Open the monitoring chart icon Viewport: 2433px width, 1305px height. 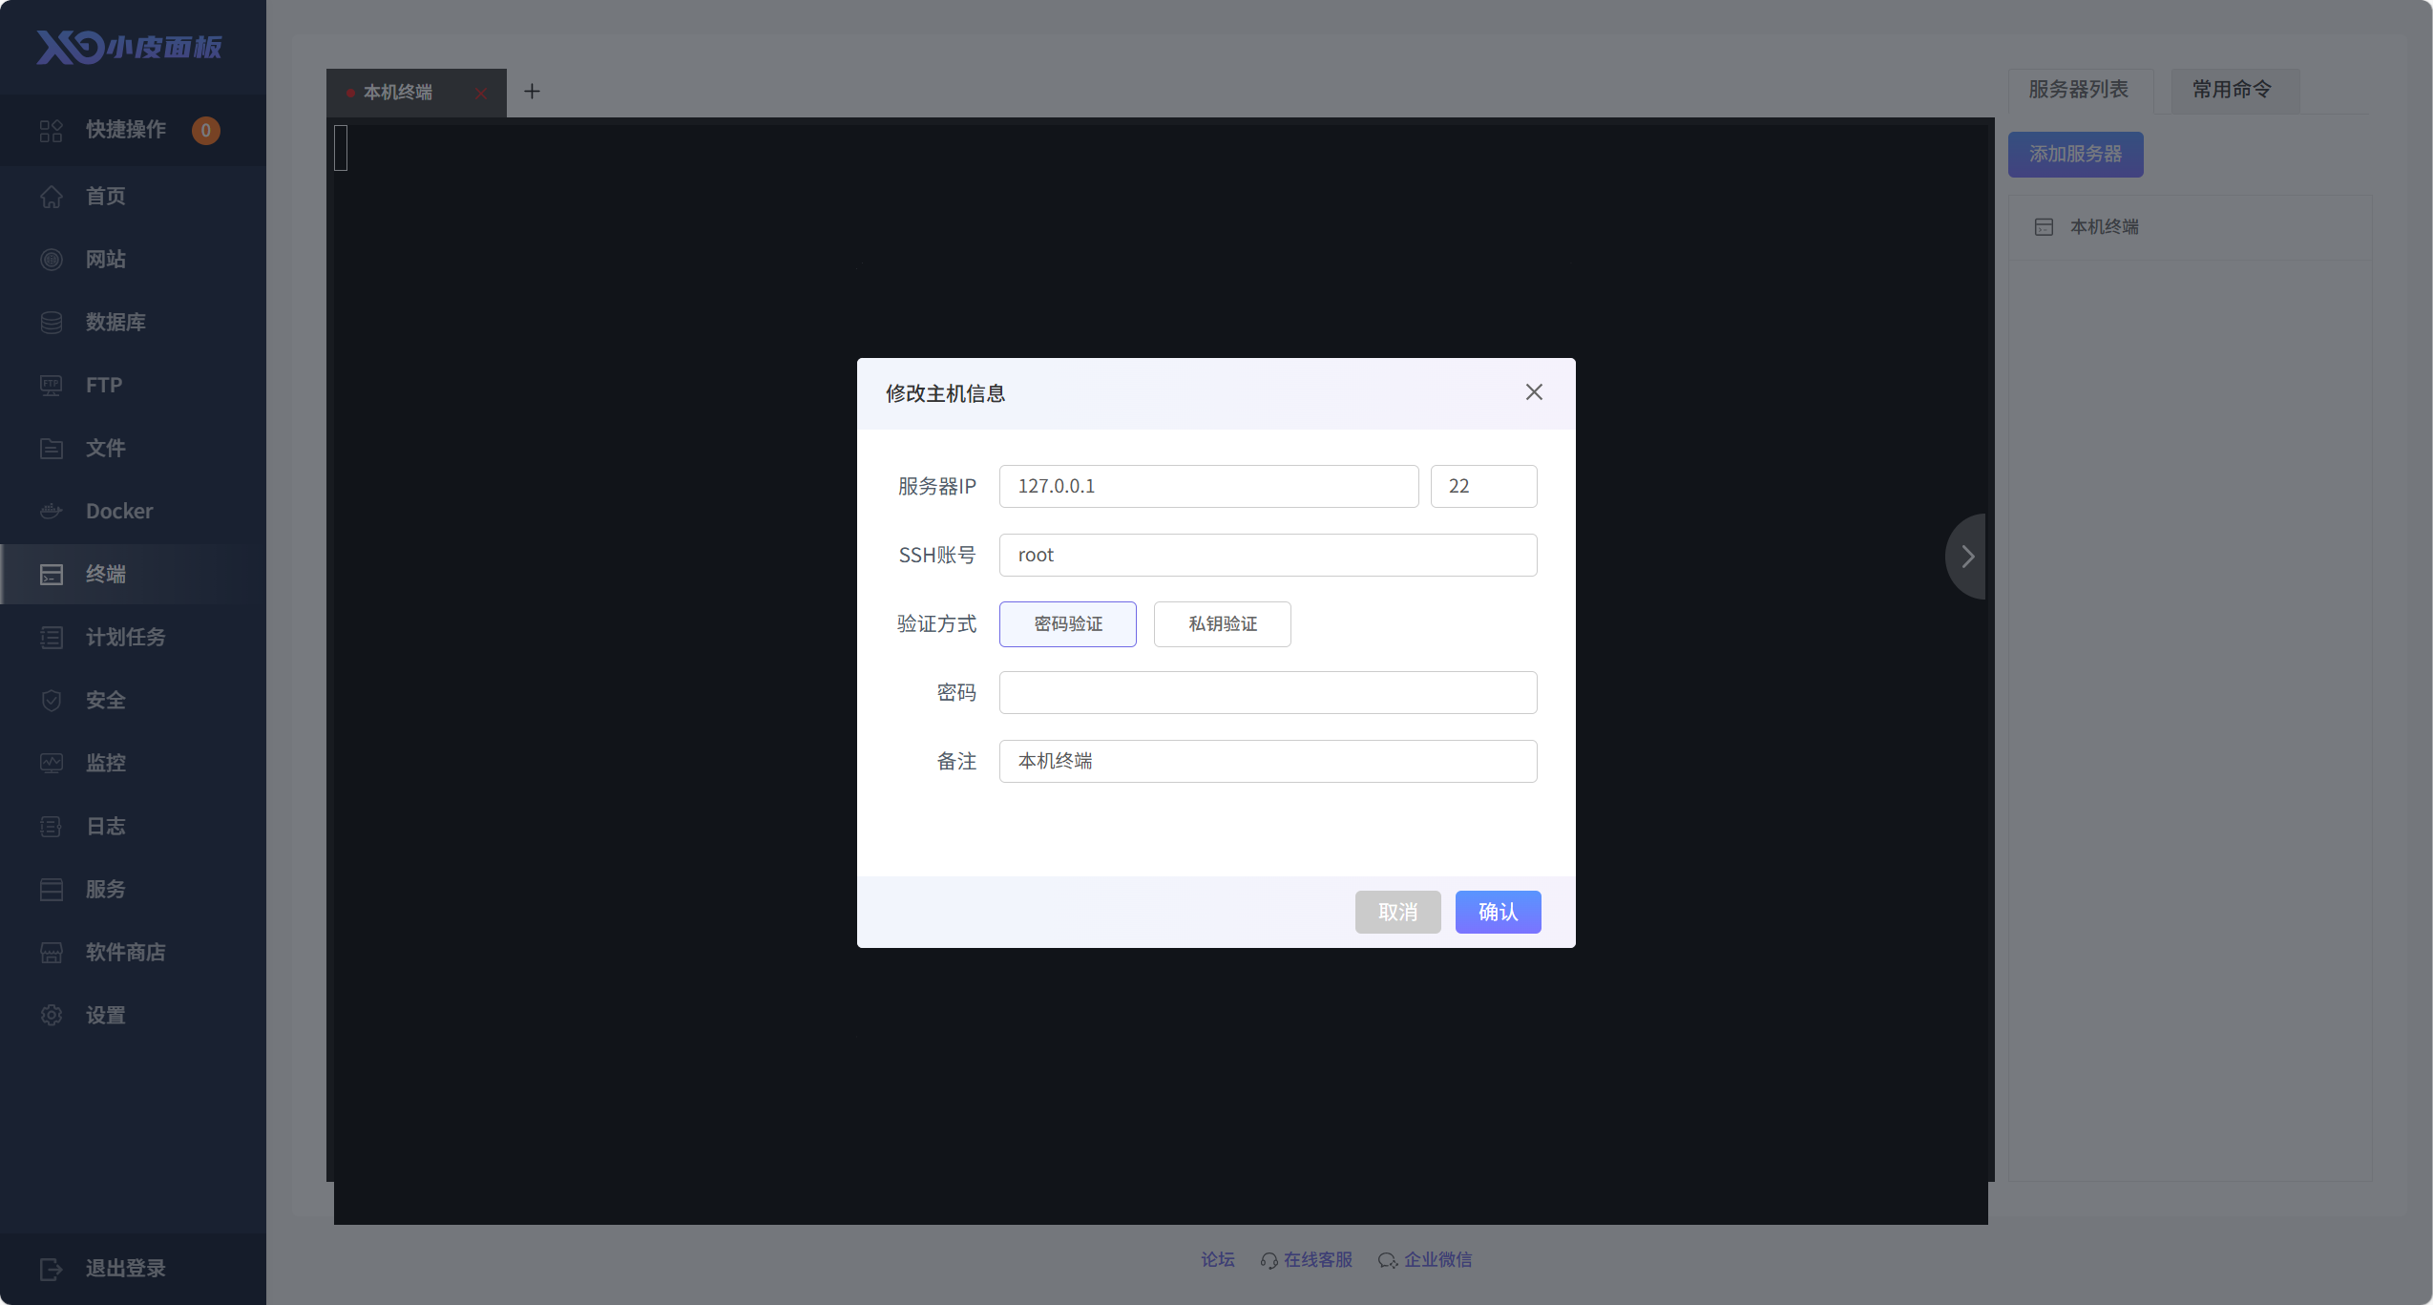(x=52, y=763)
